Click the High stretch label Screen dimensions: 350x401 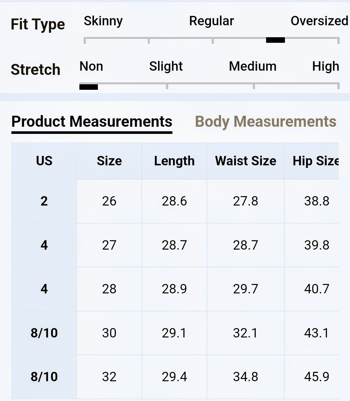pos(325,66)
